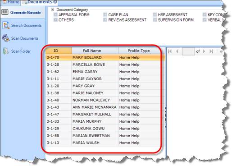The width and height of the screenshot is (232, 166).
Task: Click ID cell 3-1-70
Action: point(59,57)
